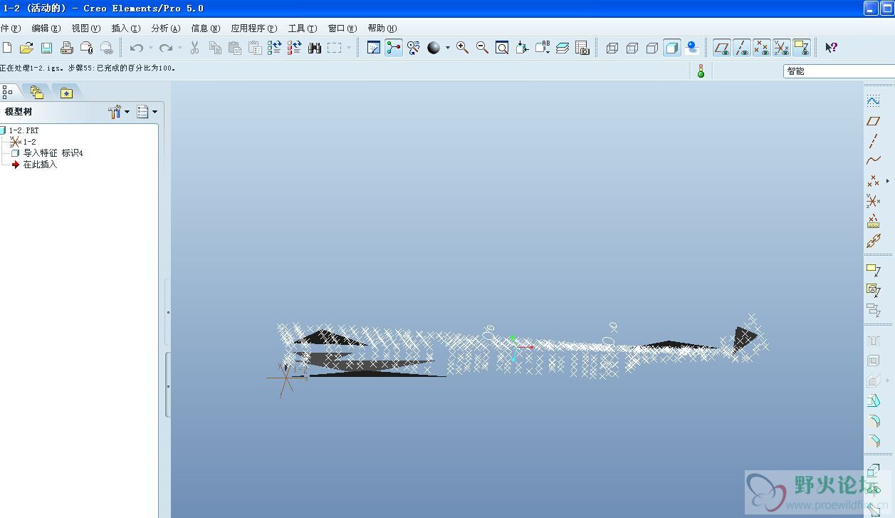
Task: Open the redo history dropdown arrow
Action: (x=179, y=48)
